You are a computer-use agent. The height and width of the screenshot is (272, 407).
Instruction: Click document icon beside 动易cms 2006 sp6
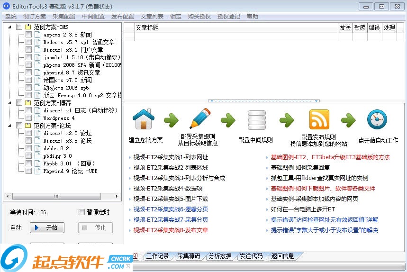coord(37,88)
